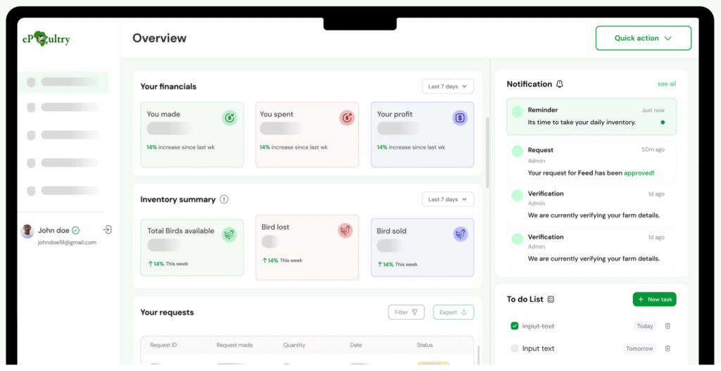
Task: Open Your financials Last 7 days dropdown
Action: point(447,87)
